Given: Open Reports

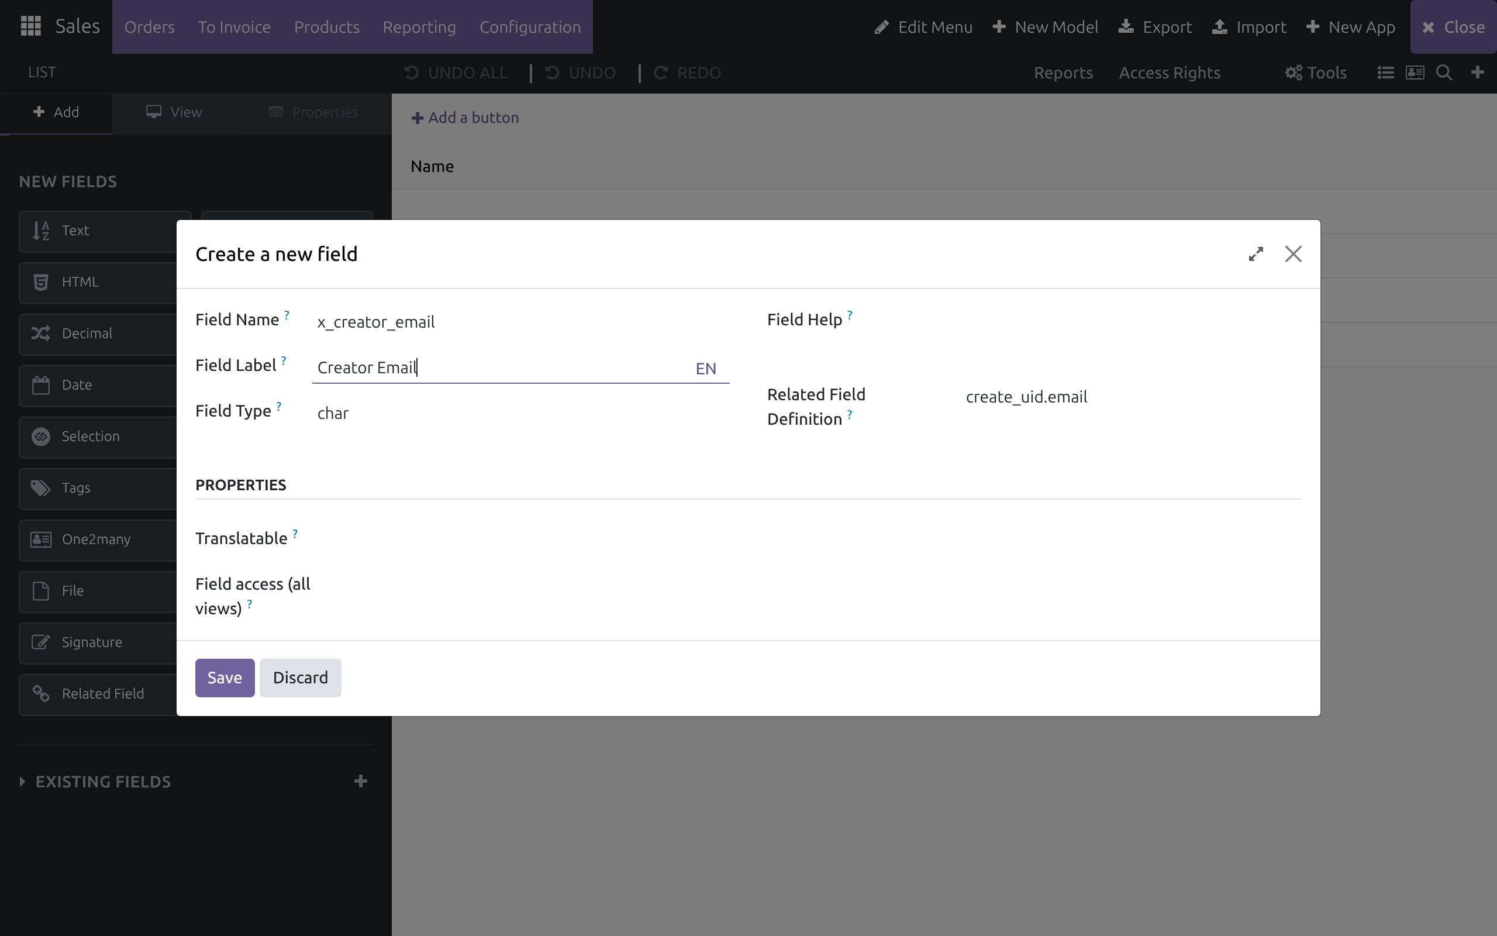Looking at the screenshot, I should pos(1063,73).
